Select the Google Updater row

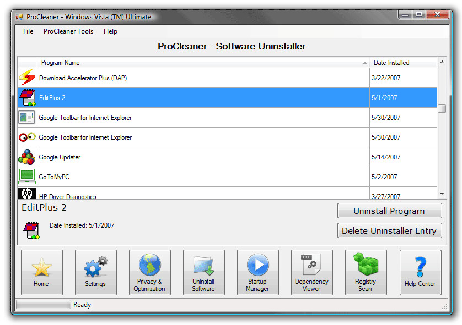[x=227, y=157]
